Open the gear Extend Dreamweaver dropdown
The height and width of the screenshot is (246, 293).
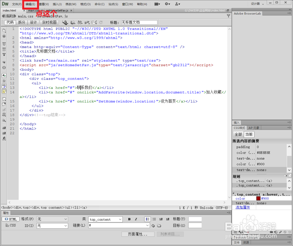[x=167, y=4]
